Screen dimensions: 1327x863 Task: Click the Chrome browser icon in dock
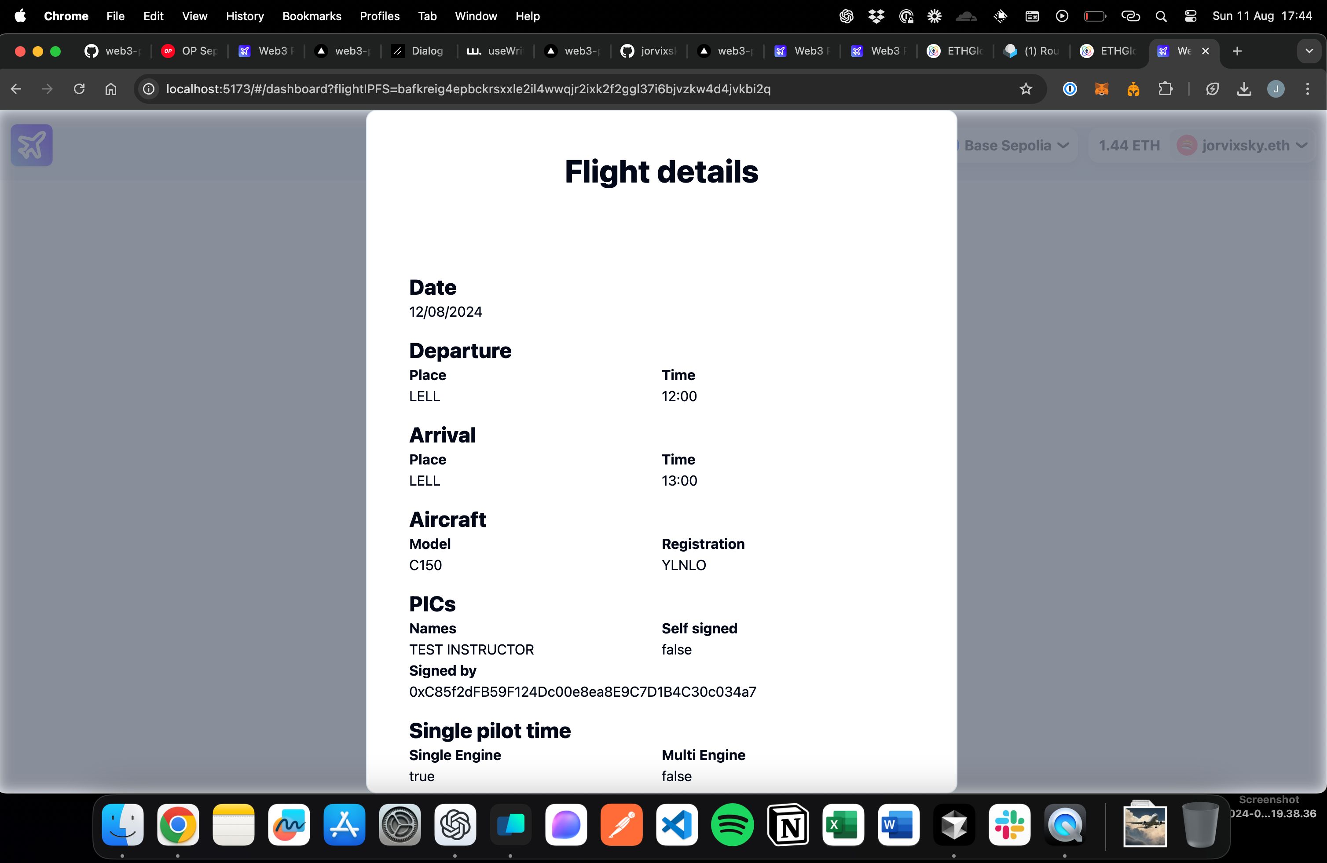pyautogui.click(x=177, y=828)
